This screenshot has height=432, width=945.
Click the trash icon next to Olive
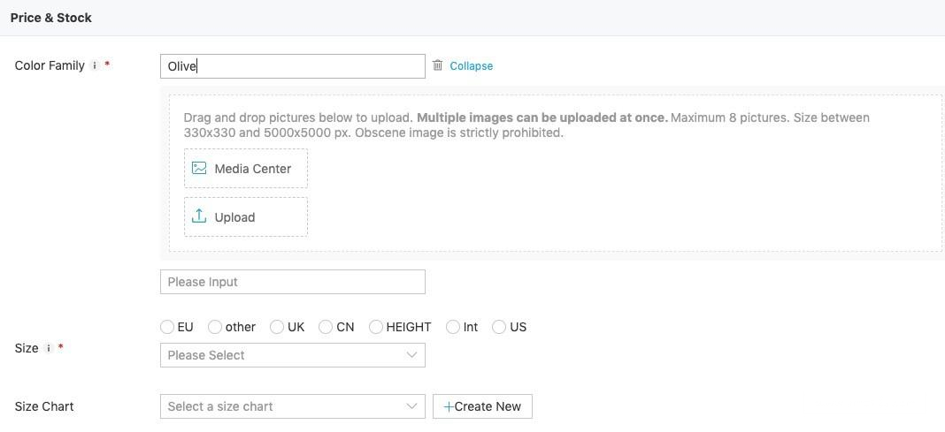point(437,65)
